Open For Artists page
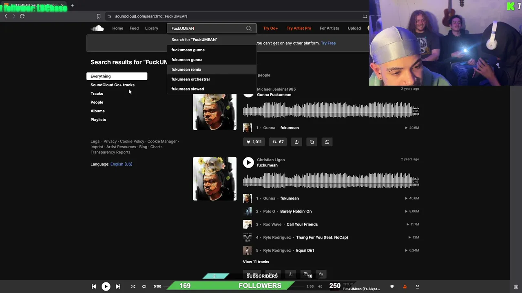The width and height of the screenshot is (522, 293). pos(329,28)
